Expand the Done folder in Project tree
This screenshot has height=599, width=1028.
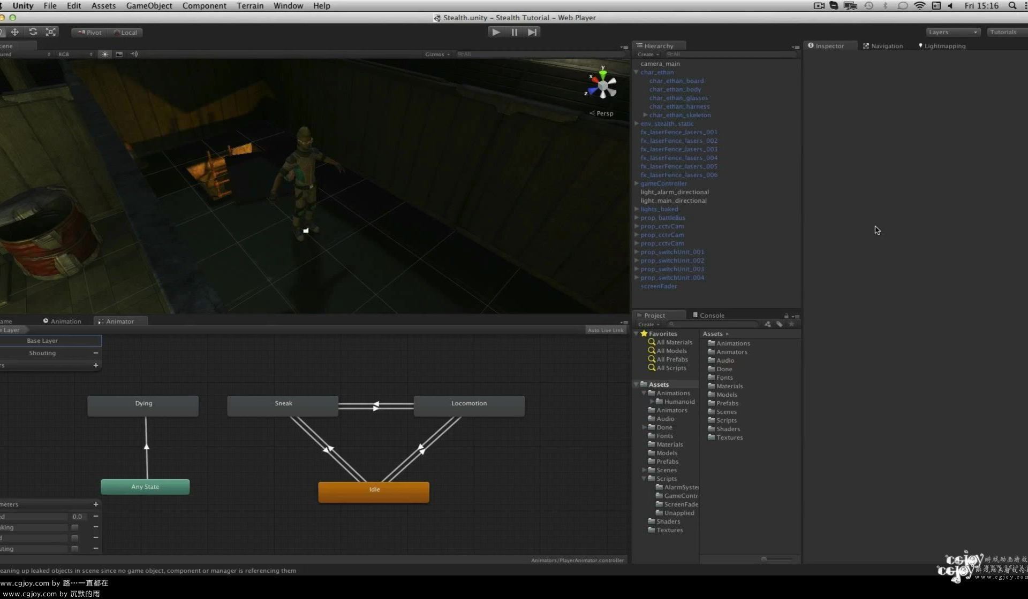click(x=644, y=427)
